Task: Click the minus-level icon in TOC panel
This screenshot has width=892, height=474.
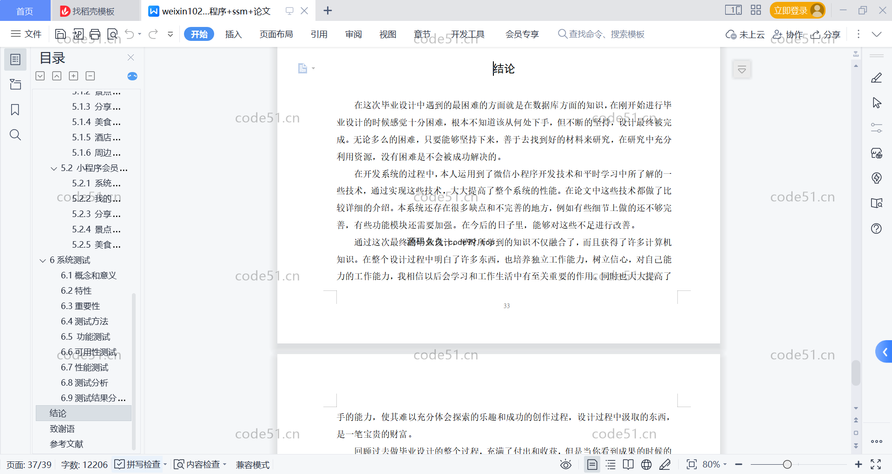Action: (91, 76)
